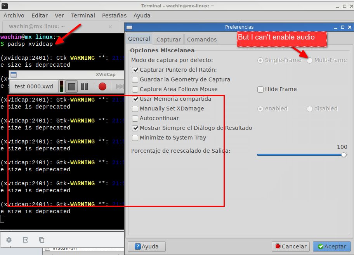Click the settings gear icon at bottom left
Screen dimensions: 354x255
(x=9, y=240)
